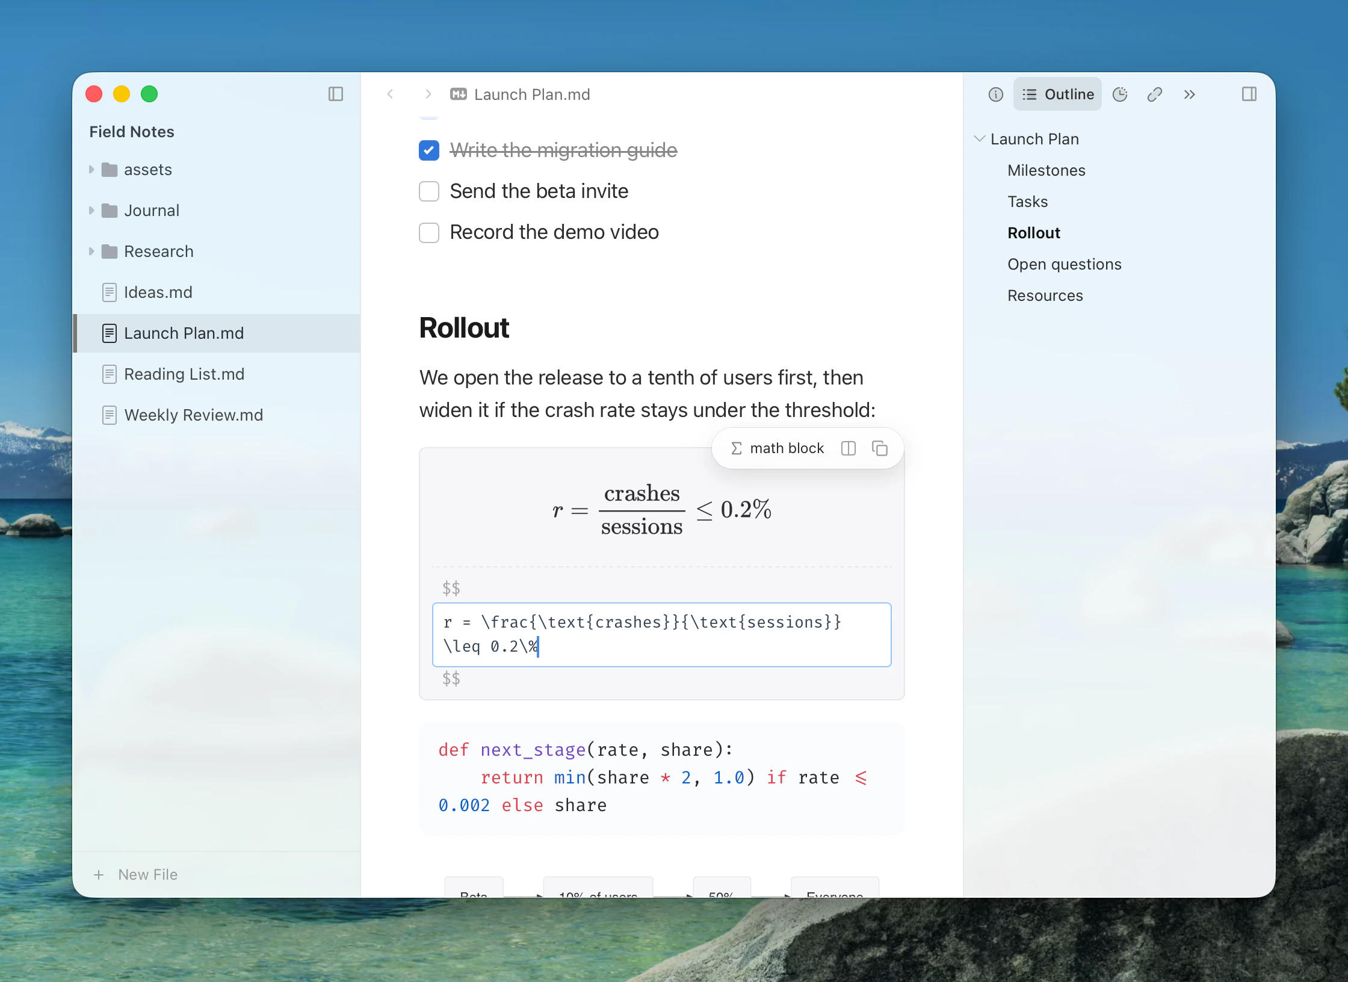The width and height of the screenshot is (1348, 982).
Task: Jump to Resources in outline
Action: click(x=1045, y=295)
